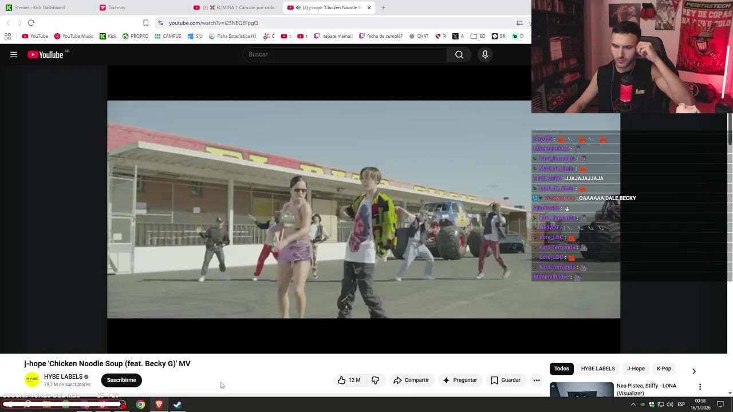Bookmark this page icon
The width and height of the screenshot is (733, 412).
click(145, 23)
